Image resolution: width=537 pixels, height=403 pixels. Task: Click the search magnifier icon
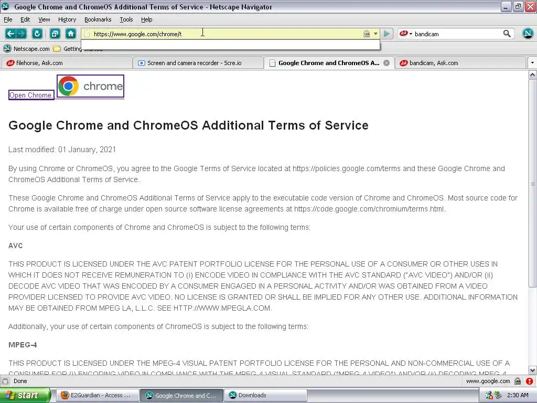(507, 34)
